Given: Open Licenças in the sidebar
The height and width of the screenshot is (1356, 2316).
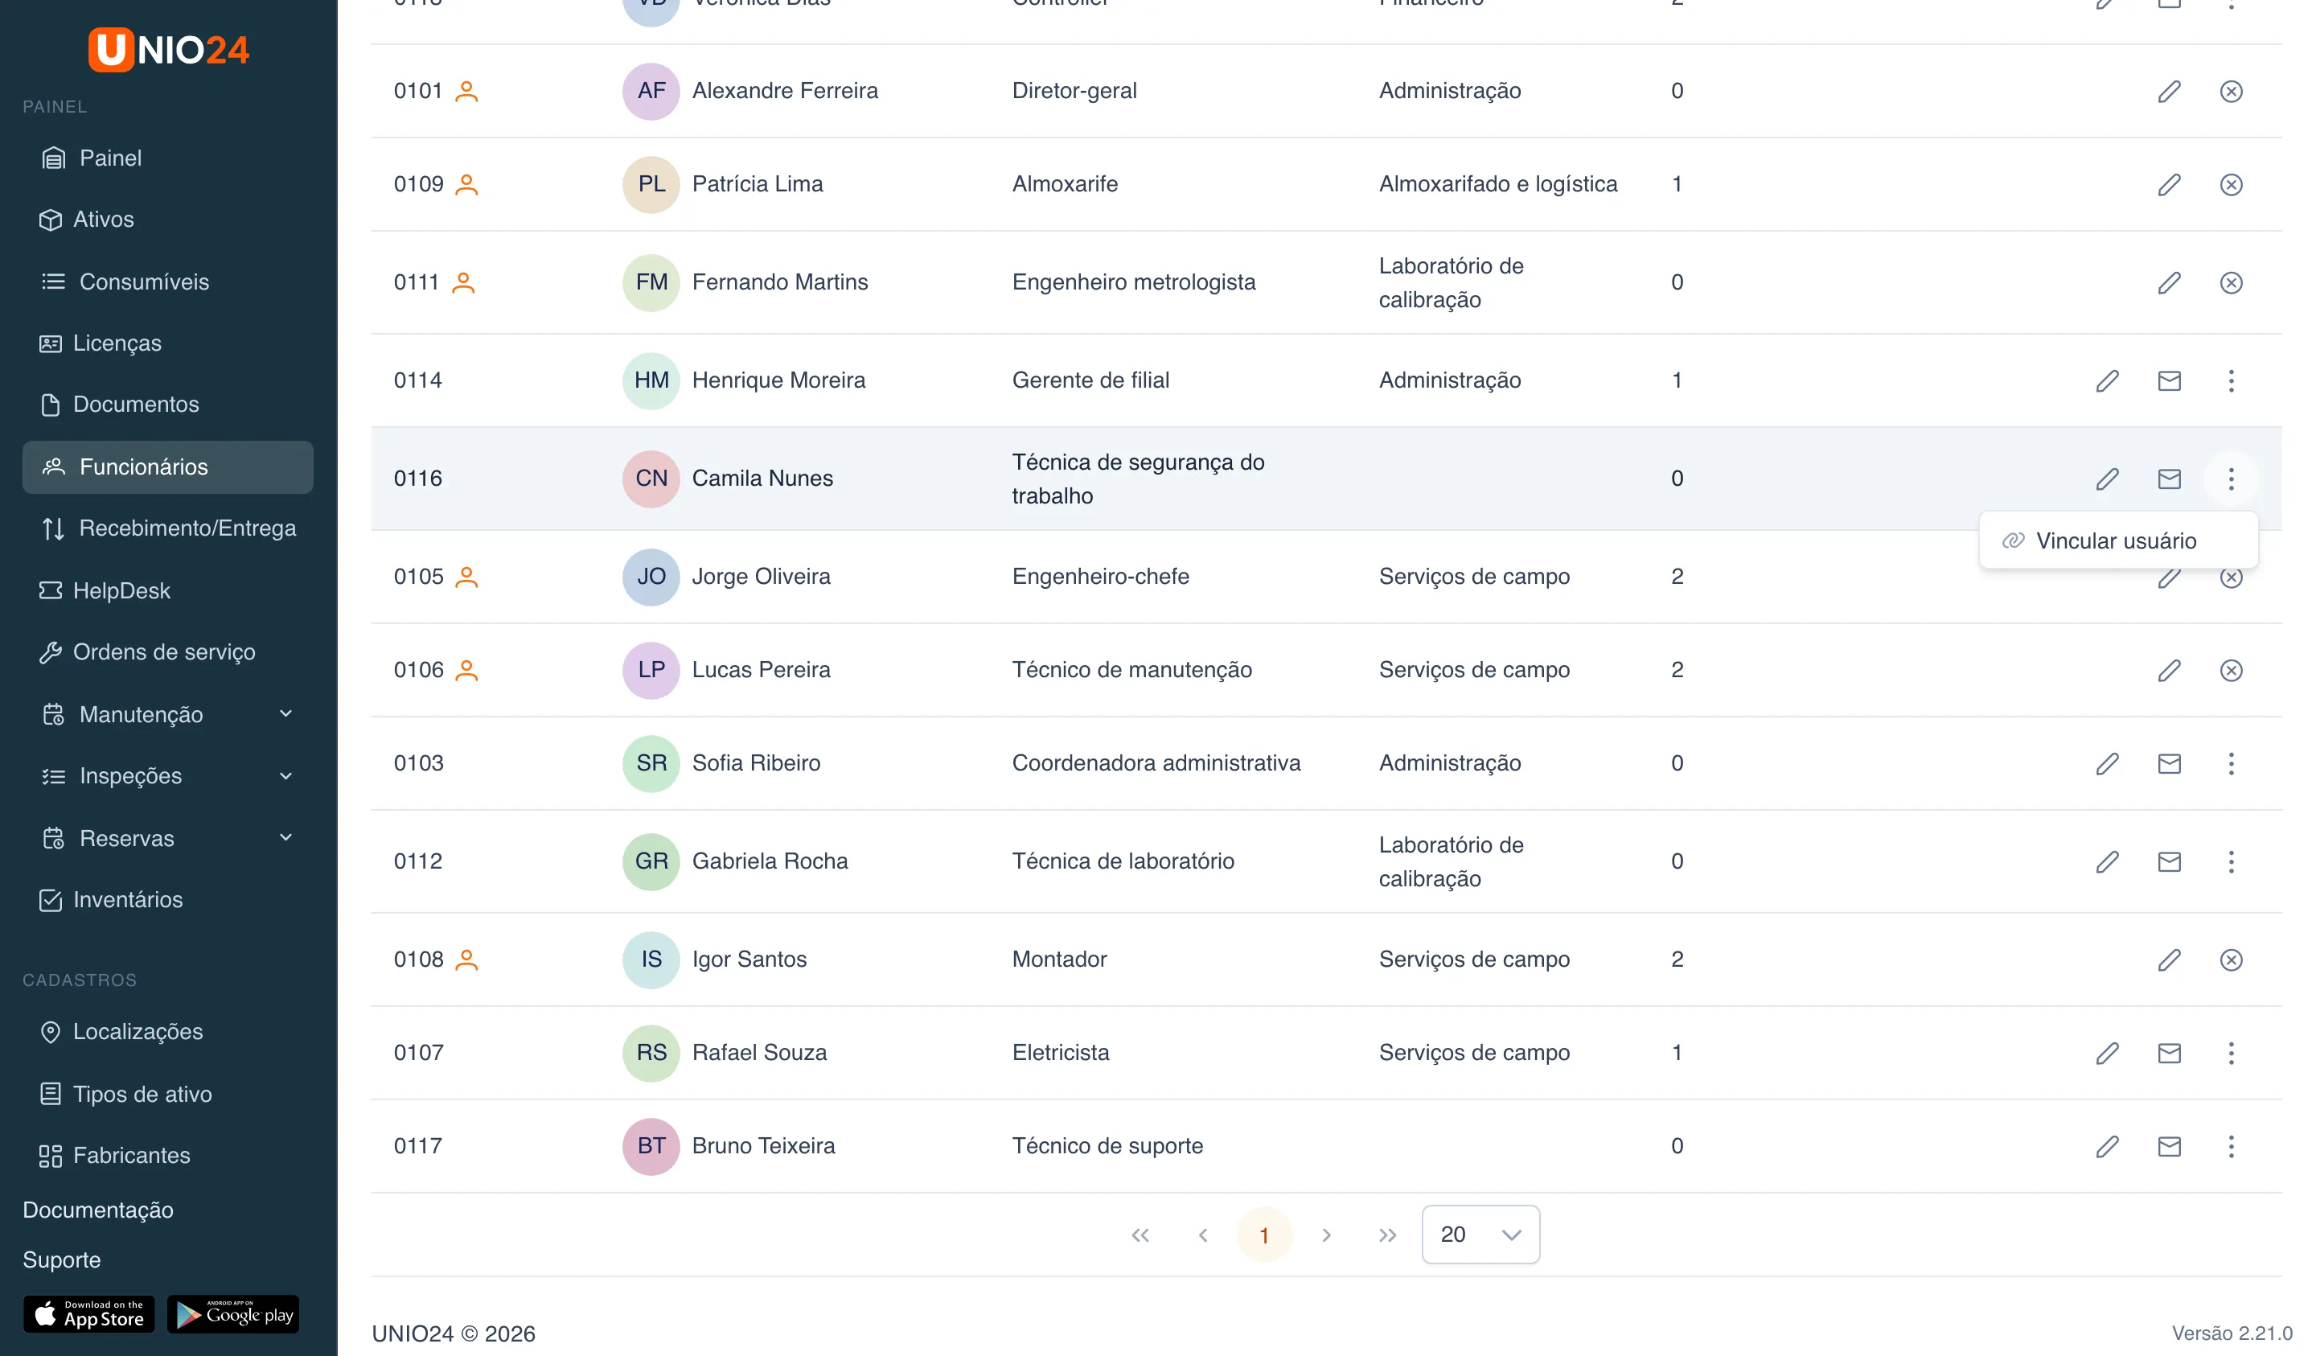Looking at the screenshot, I should pos(167,343).
